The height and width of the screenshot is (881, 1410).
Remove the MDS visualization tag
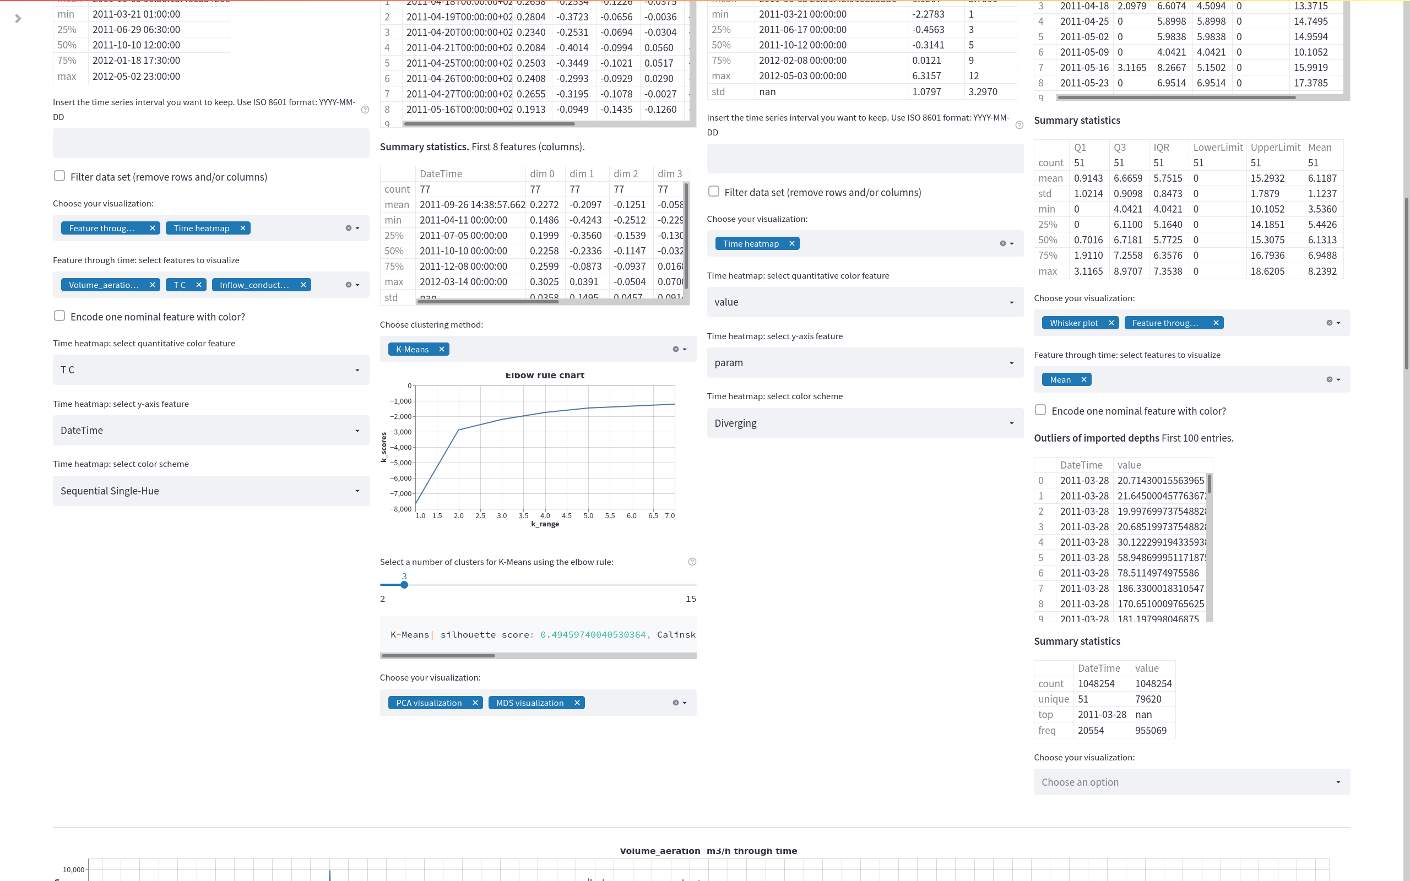(x=577, y=703)
